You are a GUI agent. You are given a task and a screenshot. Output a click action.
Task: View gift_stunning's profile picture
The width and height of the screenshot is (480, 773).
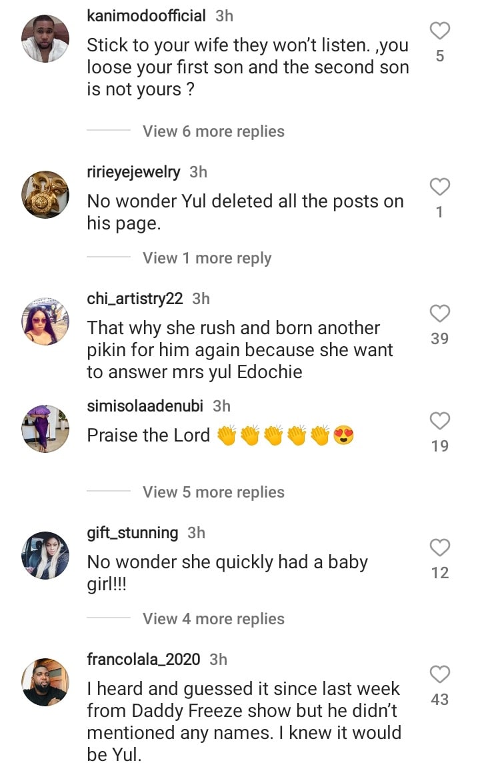tap(45, 555)
